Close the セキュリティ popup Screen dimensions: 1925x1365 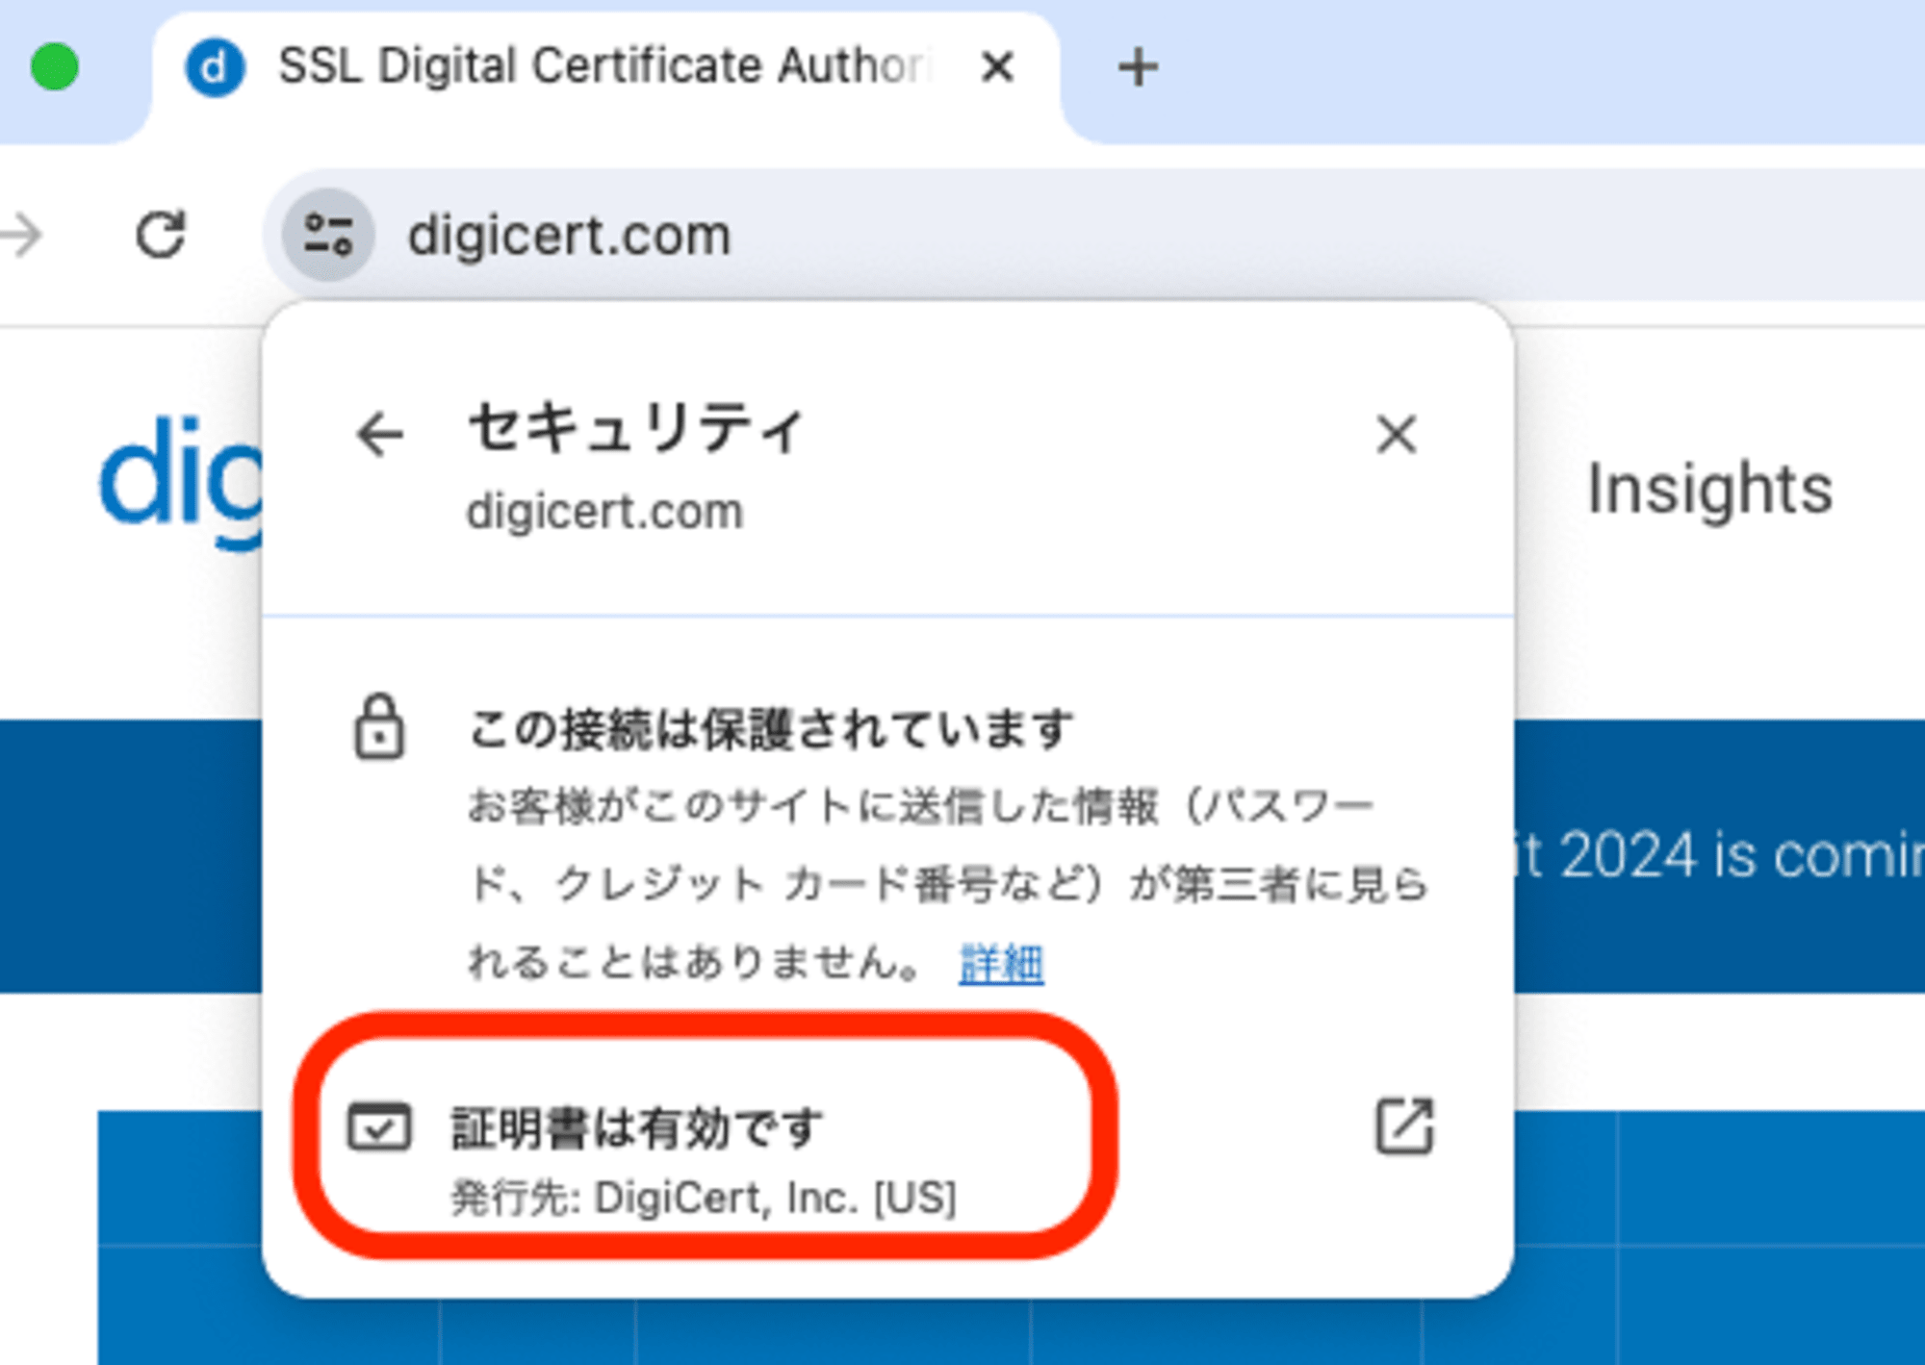pos(1397,434)
